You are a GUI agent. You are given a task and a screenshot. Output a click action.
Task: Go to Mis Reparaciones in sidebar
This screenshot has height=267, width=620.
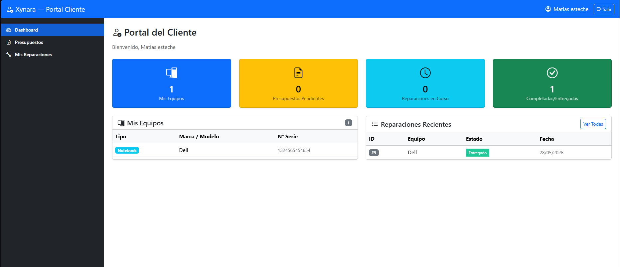tap(53, 55)
